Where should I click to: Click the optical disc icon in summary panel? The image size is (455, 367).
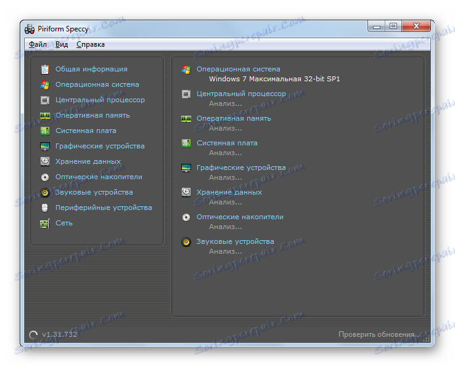click(x=186, y=217)
